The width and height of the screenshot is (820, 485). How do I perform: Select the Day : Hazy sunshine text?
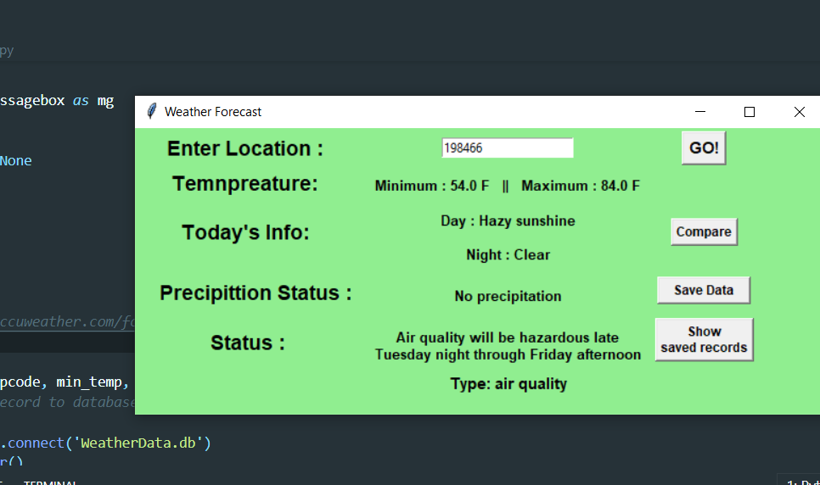(508, 221)
